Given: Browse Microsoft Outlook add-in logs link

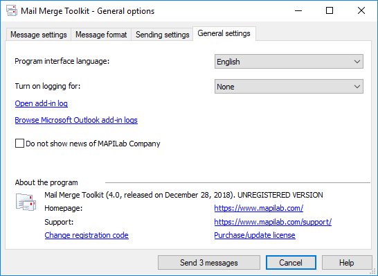Looking at the screenshot, I should coord(76,120).
